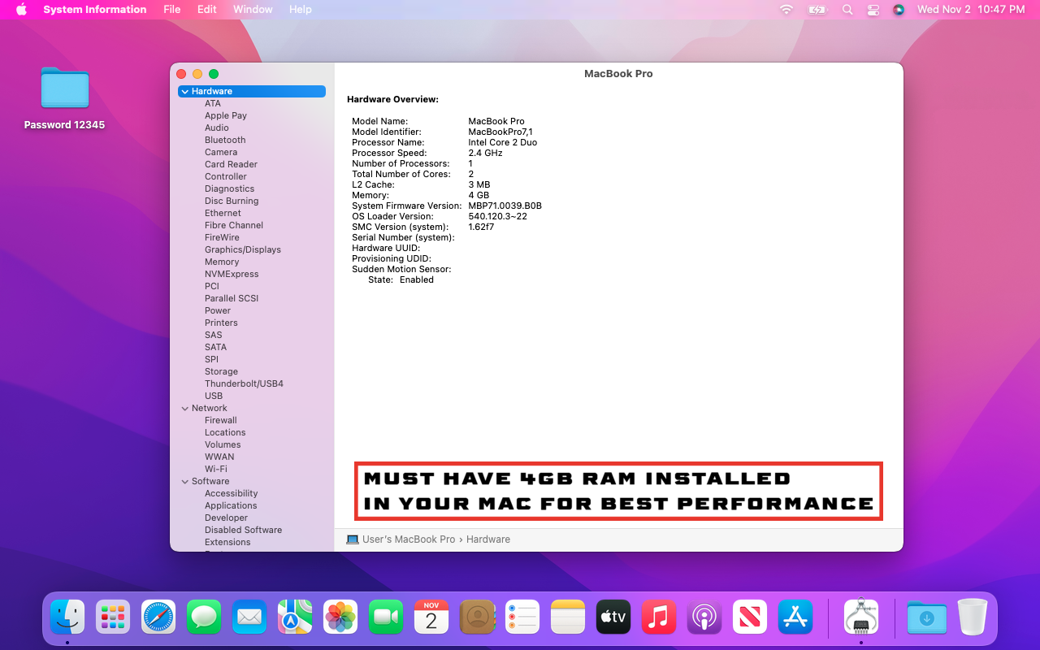Image resolution: width=1040 pixels, height=650 pixels.
Task: Open Photos app in Dock
Action: click(x=340, y=617)
